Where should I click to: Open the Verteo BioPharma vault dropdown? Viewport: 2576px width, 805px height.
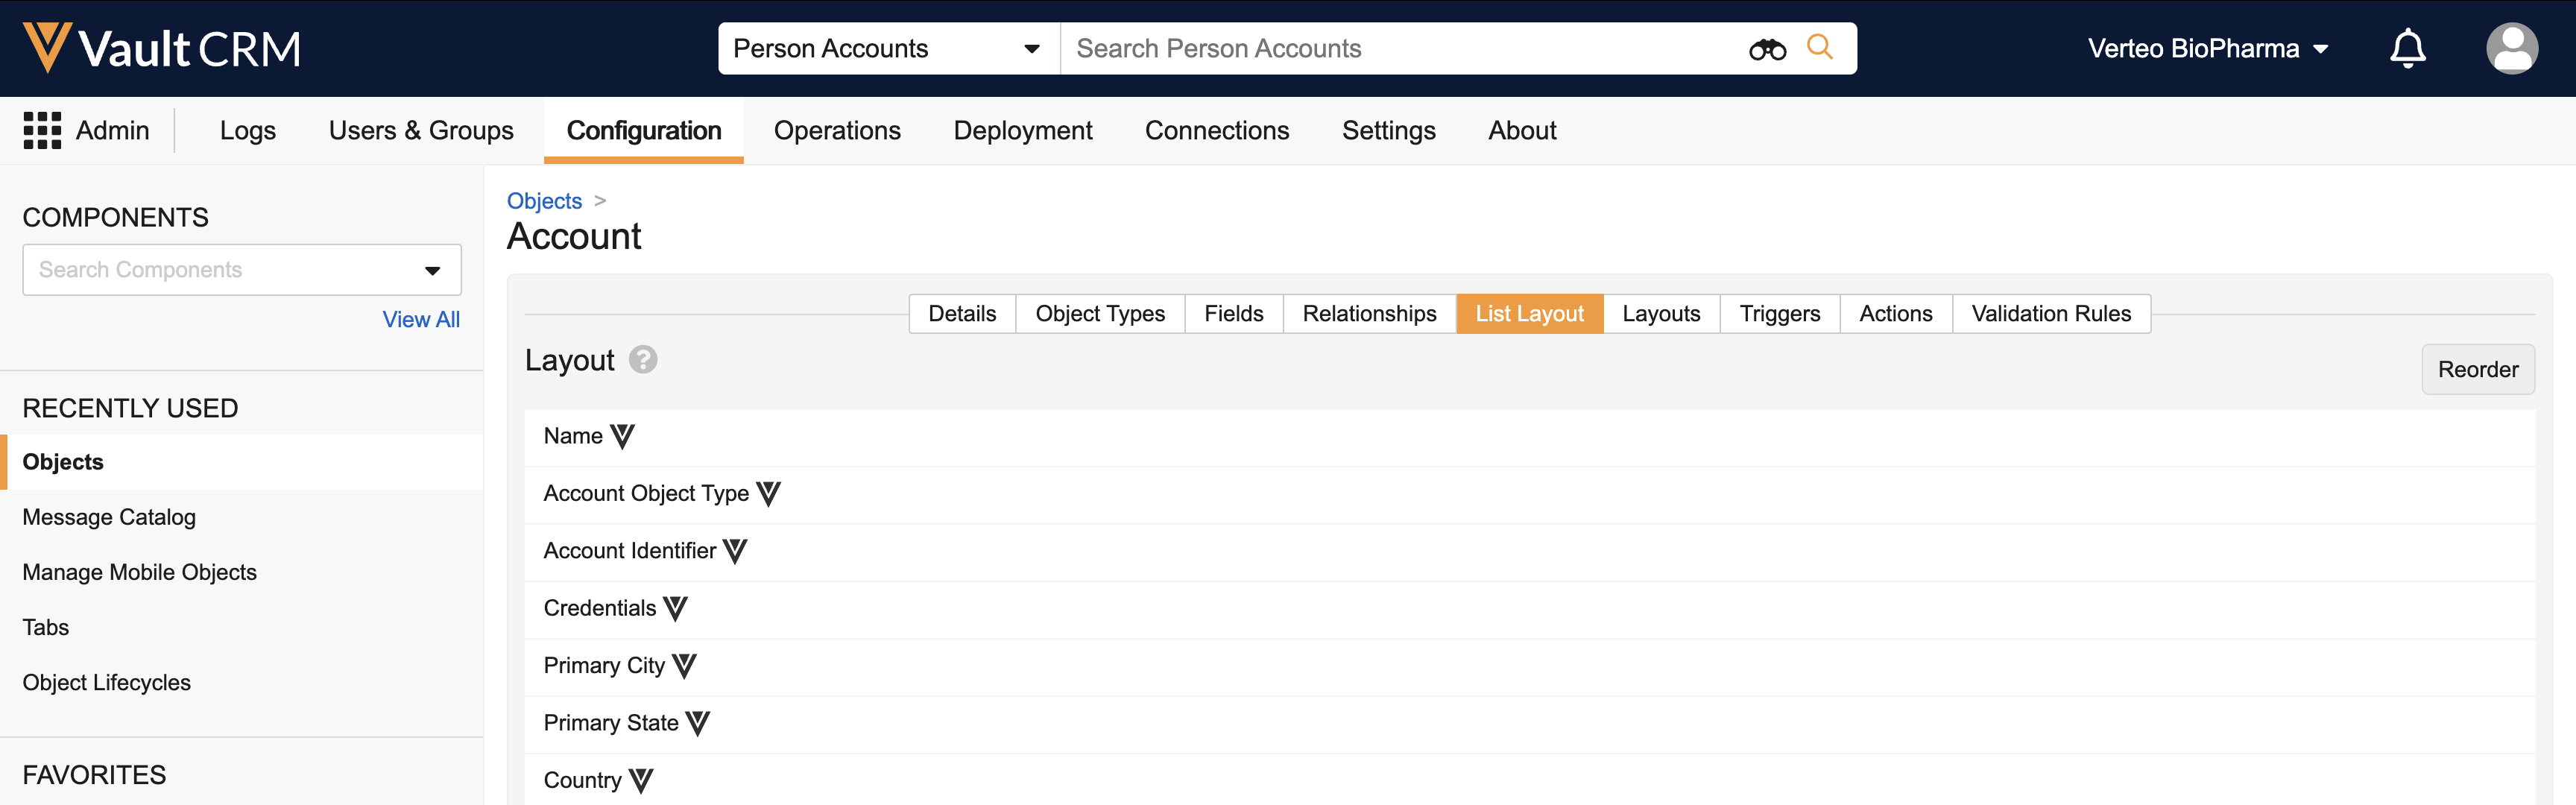2208,48
